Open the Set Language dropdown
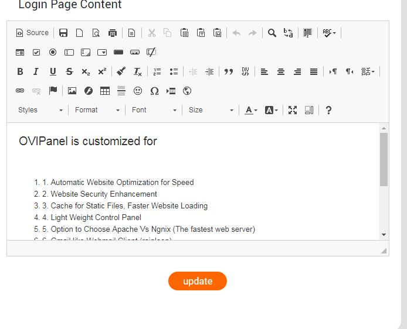407x329 pixels. (x=368, y=71)
